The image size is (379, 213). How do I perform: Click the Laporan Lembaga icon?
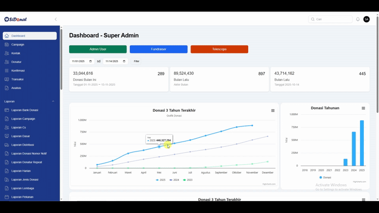click(7, 188)
